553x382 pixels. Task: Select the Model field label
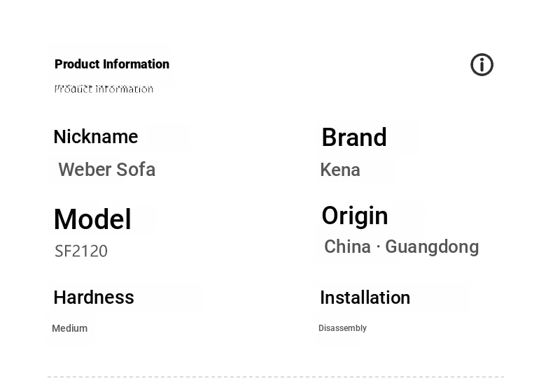(92, 219)
